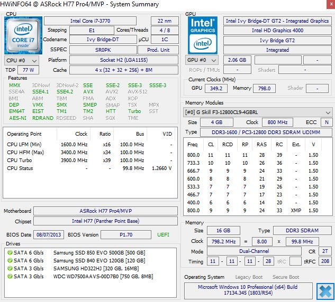Click the memory Clock 798.2 MHz field
Screen dimensions: 335x302
coord(223,242)
